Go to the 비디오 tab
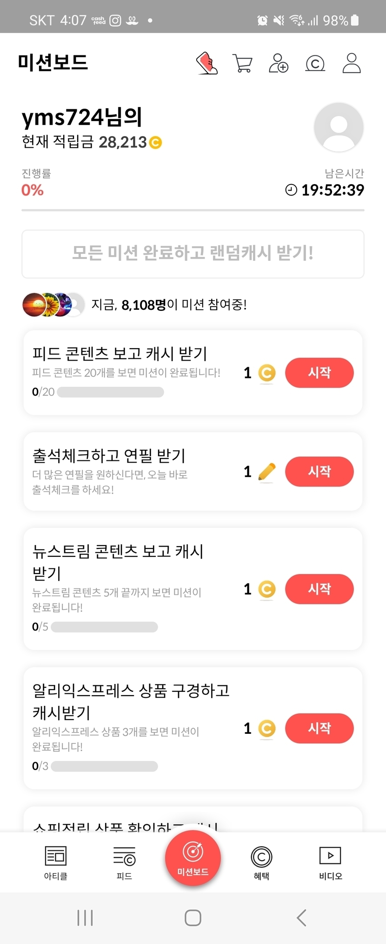This screenshot has height=944, width=386. 330,863
